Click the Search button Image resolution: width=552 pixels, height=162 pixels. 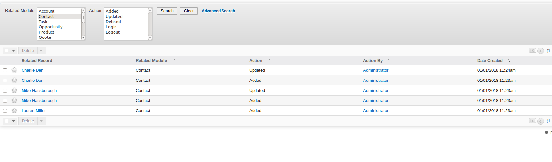(x=167, y=11)
